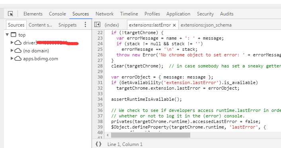Click the 'var errorObject' code line

pyautogui.click(x=162, y=77)
